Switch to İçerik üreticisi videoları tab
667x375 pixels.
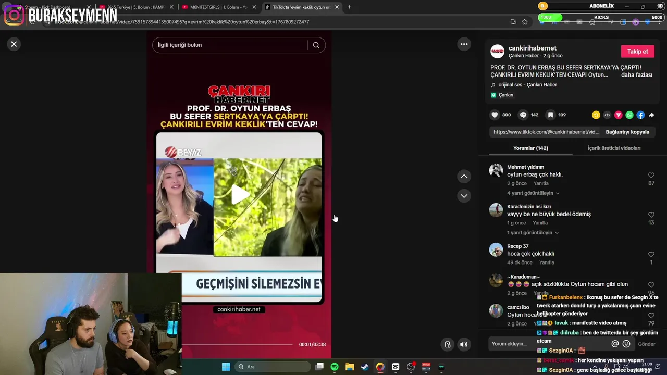pyautogui.click(x=614, y=148)
